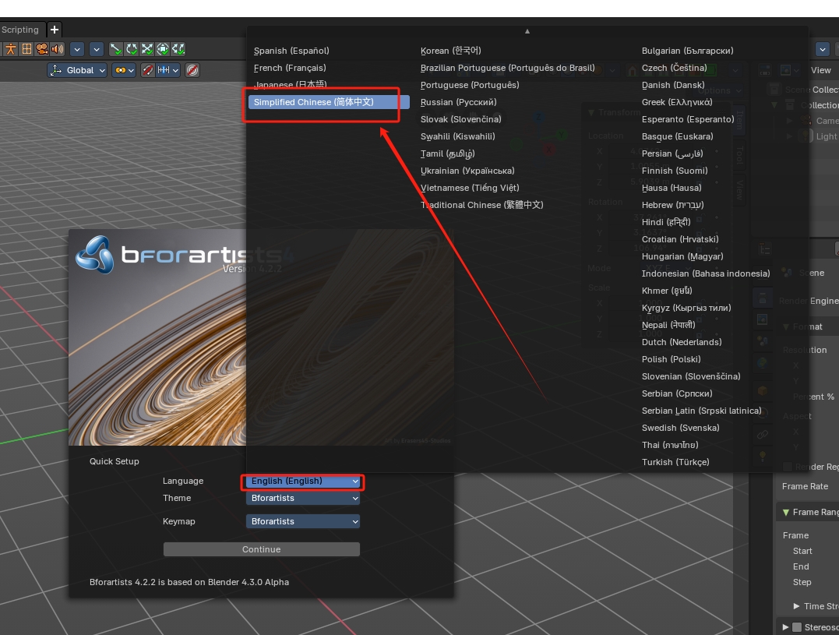The height and width of the screenshot is (635, 839).
Task: Open the Global transform orientation dropdown
Action: coord(76,70)
